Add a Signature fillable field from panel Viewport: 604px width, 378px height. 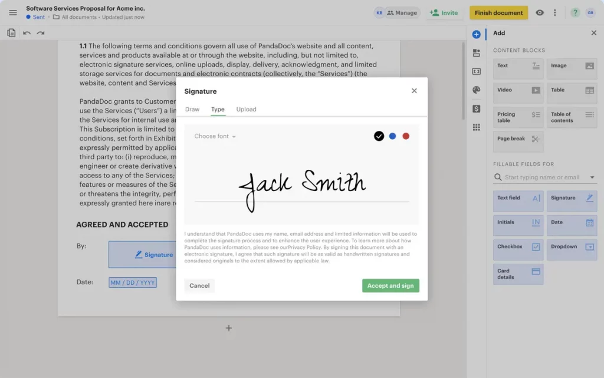[572, 201]
